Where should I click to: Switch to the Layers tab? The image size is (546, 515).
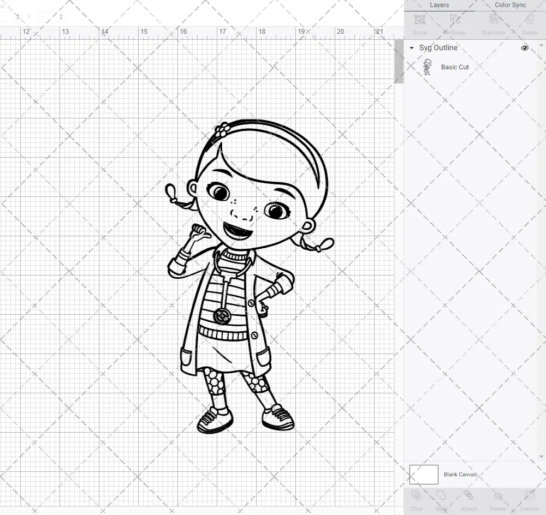[439, 5]
